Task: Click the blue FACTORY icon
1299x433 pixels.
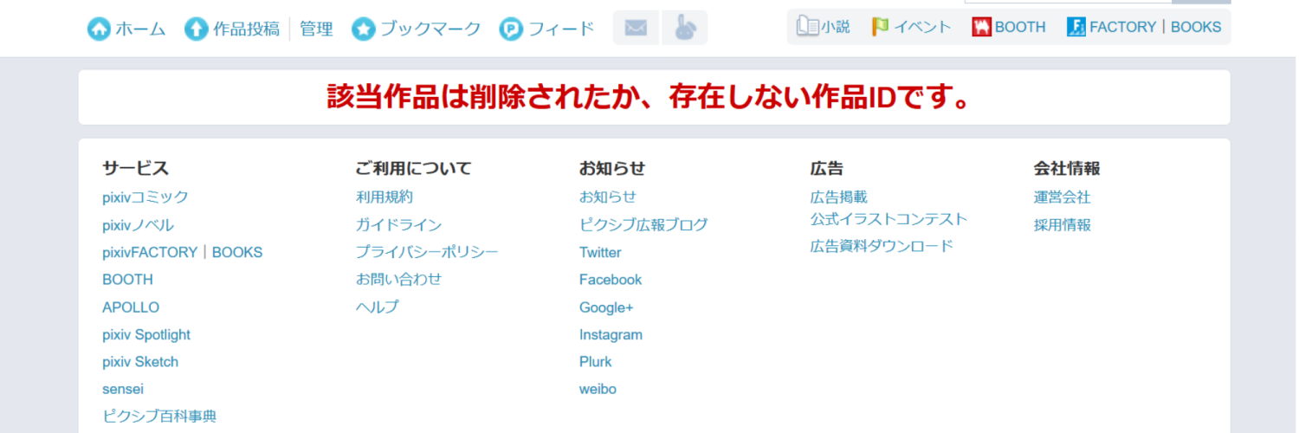Action: [1076, 27]
